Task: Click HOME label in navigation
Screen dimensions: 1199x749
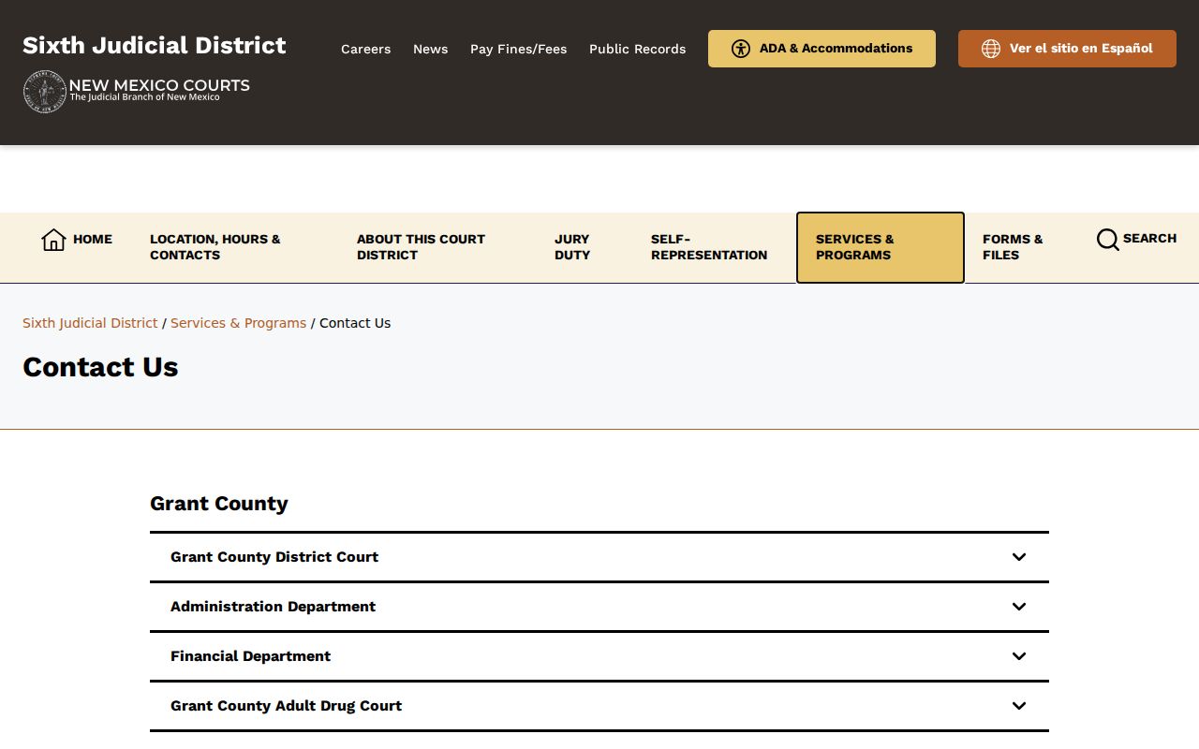Action: tap(93, 239)
